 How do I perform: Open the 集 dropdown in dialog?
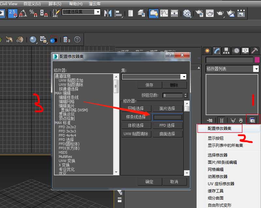(184, 77)
